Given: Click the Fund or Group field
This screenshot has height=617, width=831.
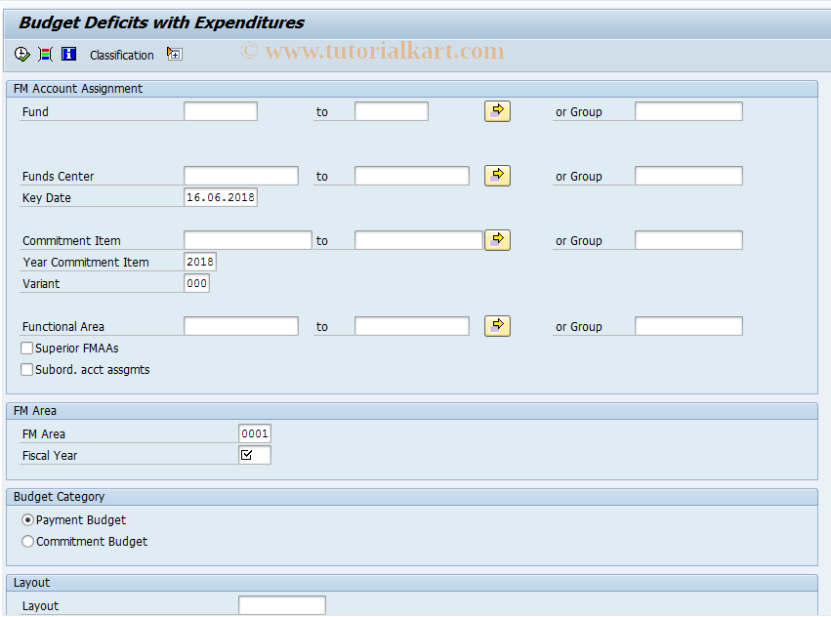Looking at the screenshot, I should coord(688,110).
